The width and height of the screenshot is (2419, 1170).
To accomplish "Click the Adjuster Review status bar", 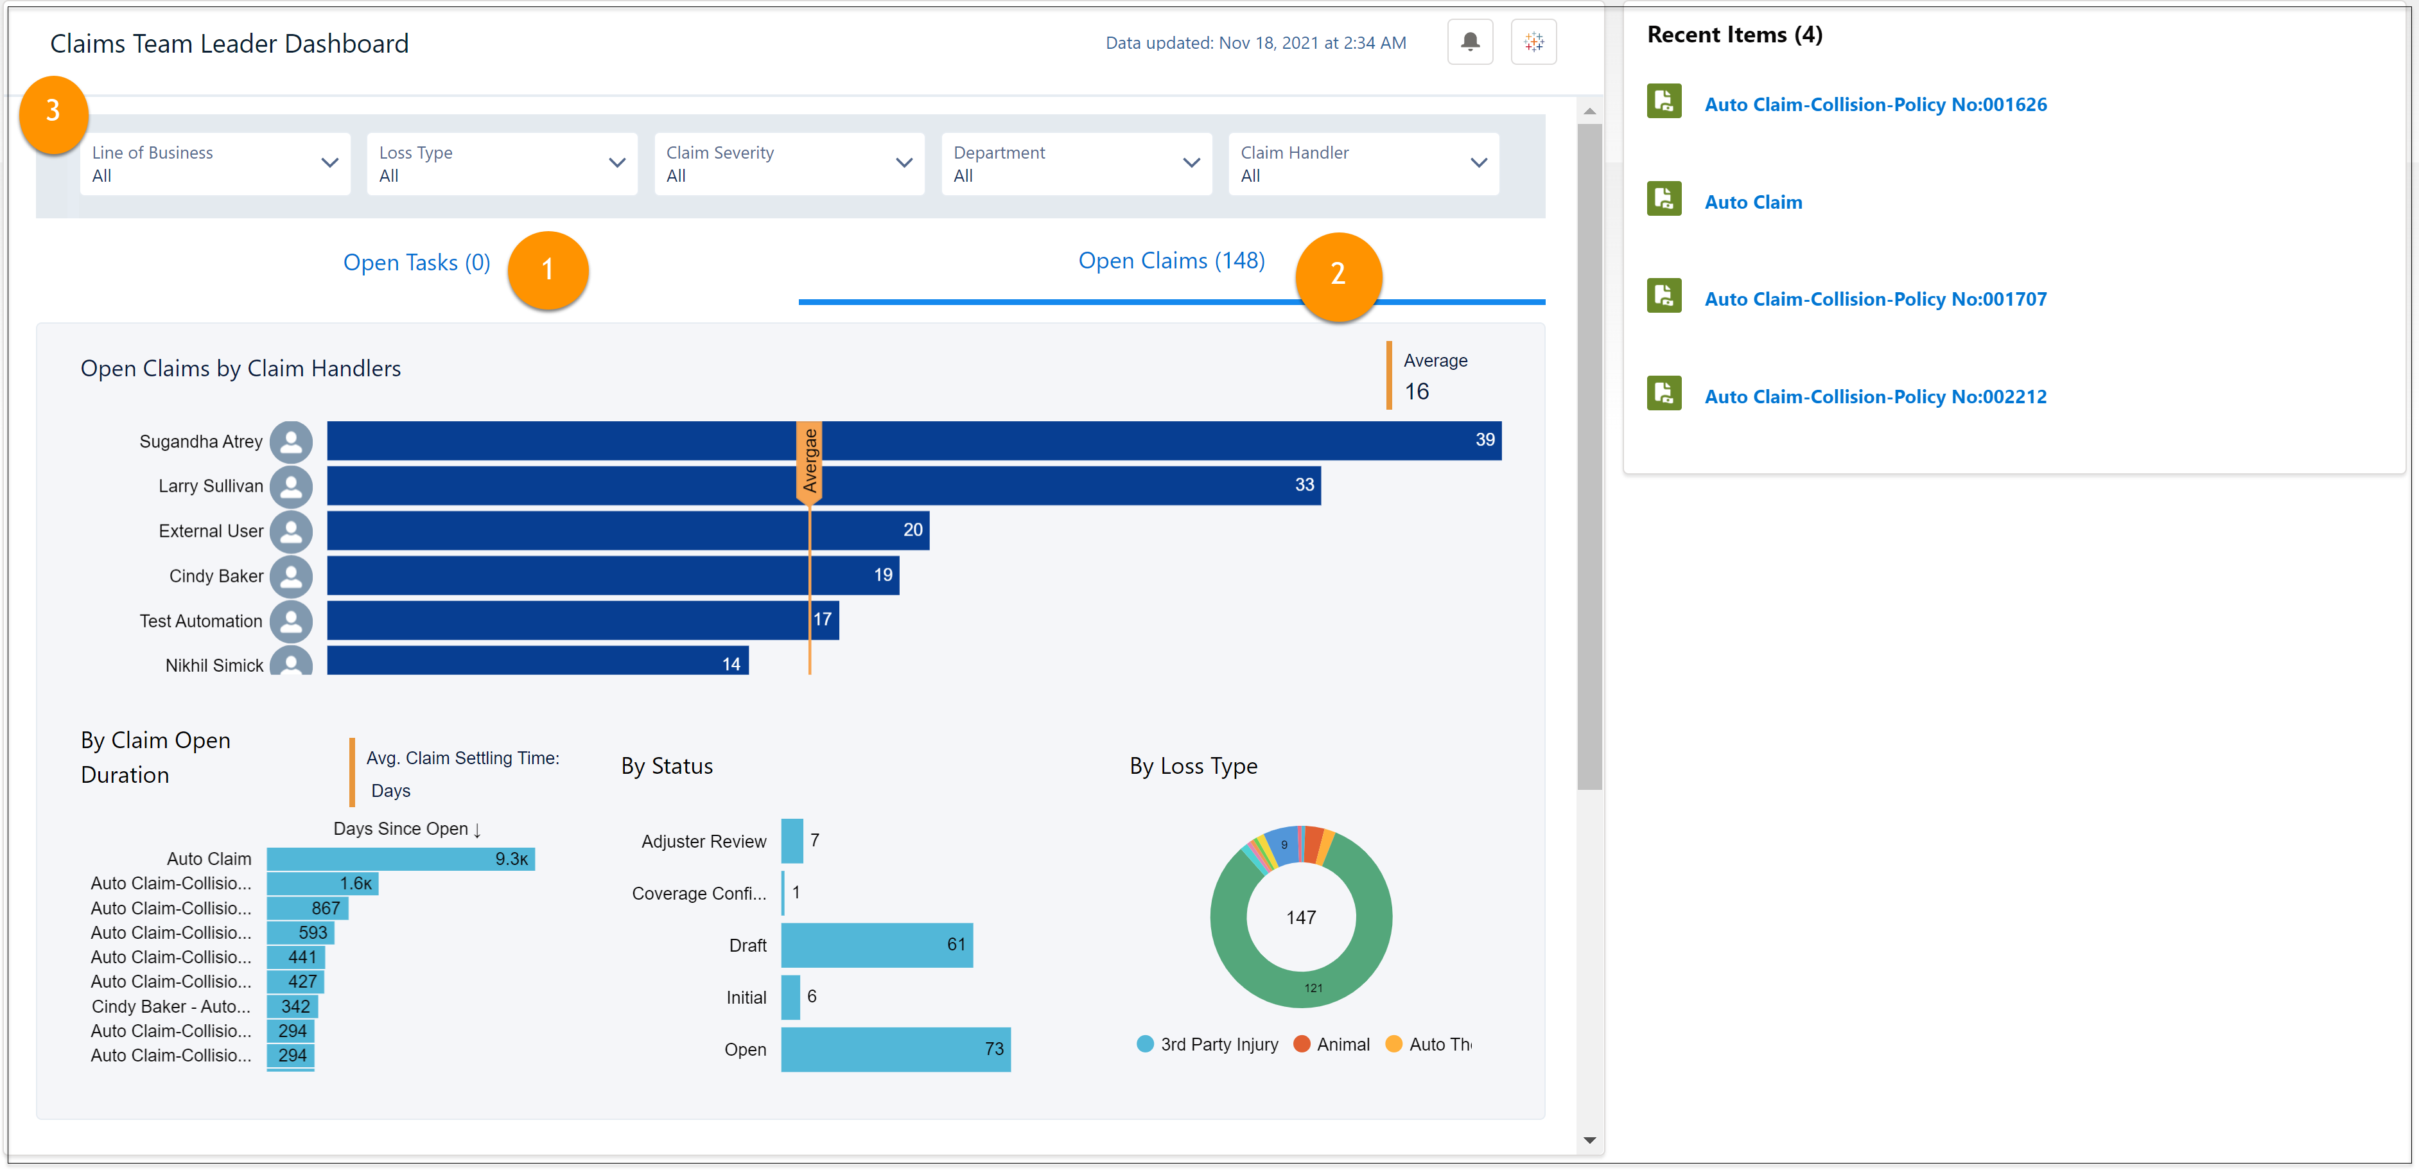I will 792,841.
